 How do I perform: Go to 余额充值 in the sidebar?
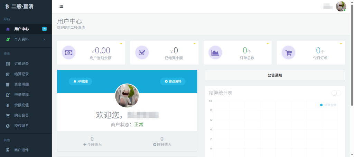(x=26, y=105)
